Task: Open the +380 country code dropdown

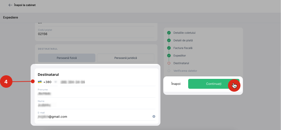Action: [x=48, y=82]
